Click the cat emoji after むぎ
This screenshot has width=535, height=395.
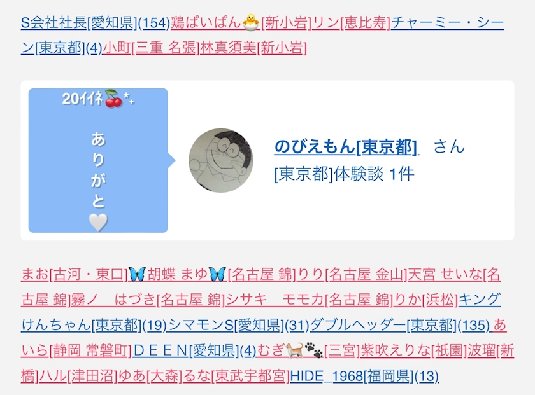[294, 350]
